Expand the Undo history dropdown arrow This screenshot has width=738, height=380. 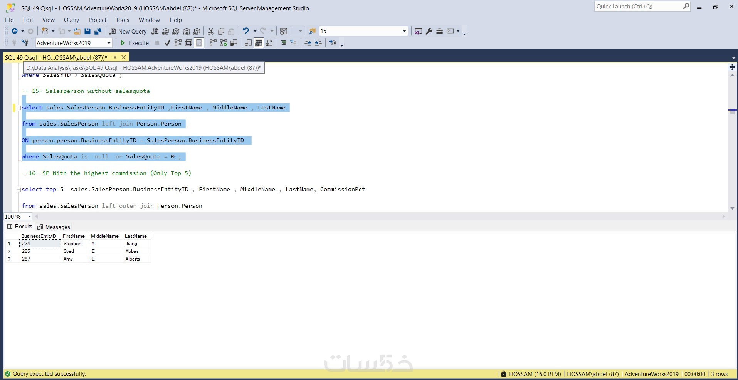pyautogui.click(x=255, y=31)
